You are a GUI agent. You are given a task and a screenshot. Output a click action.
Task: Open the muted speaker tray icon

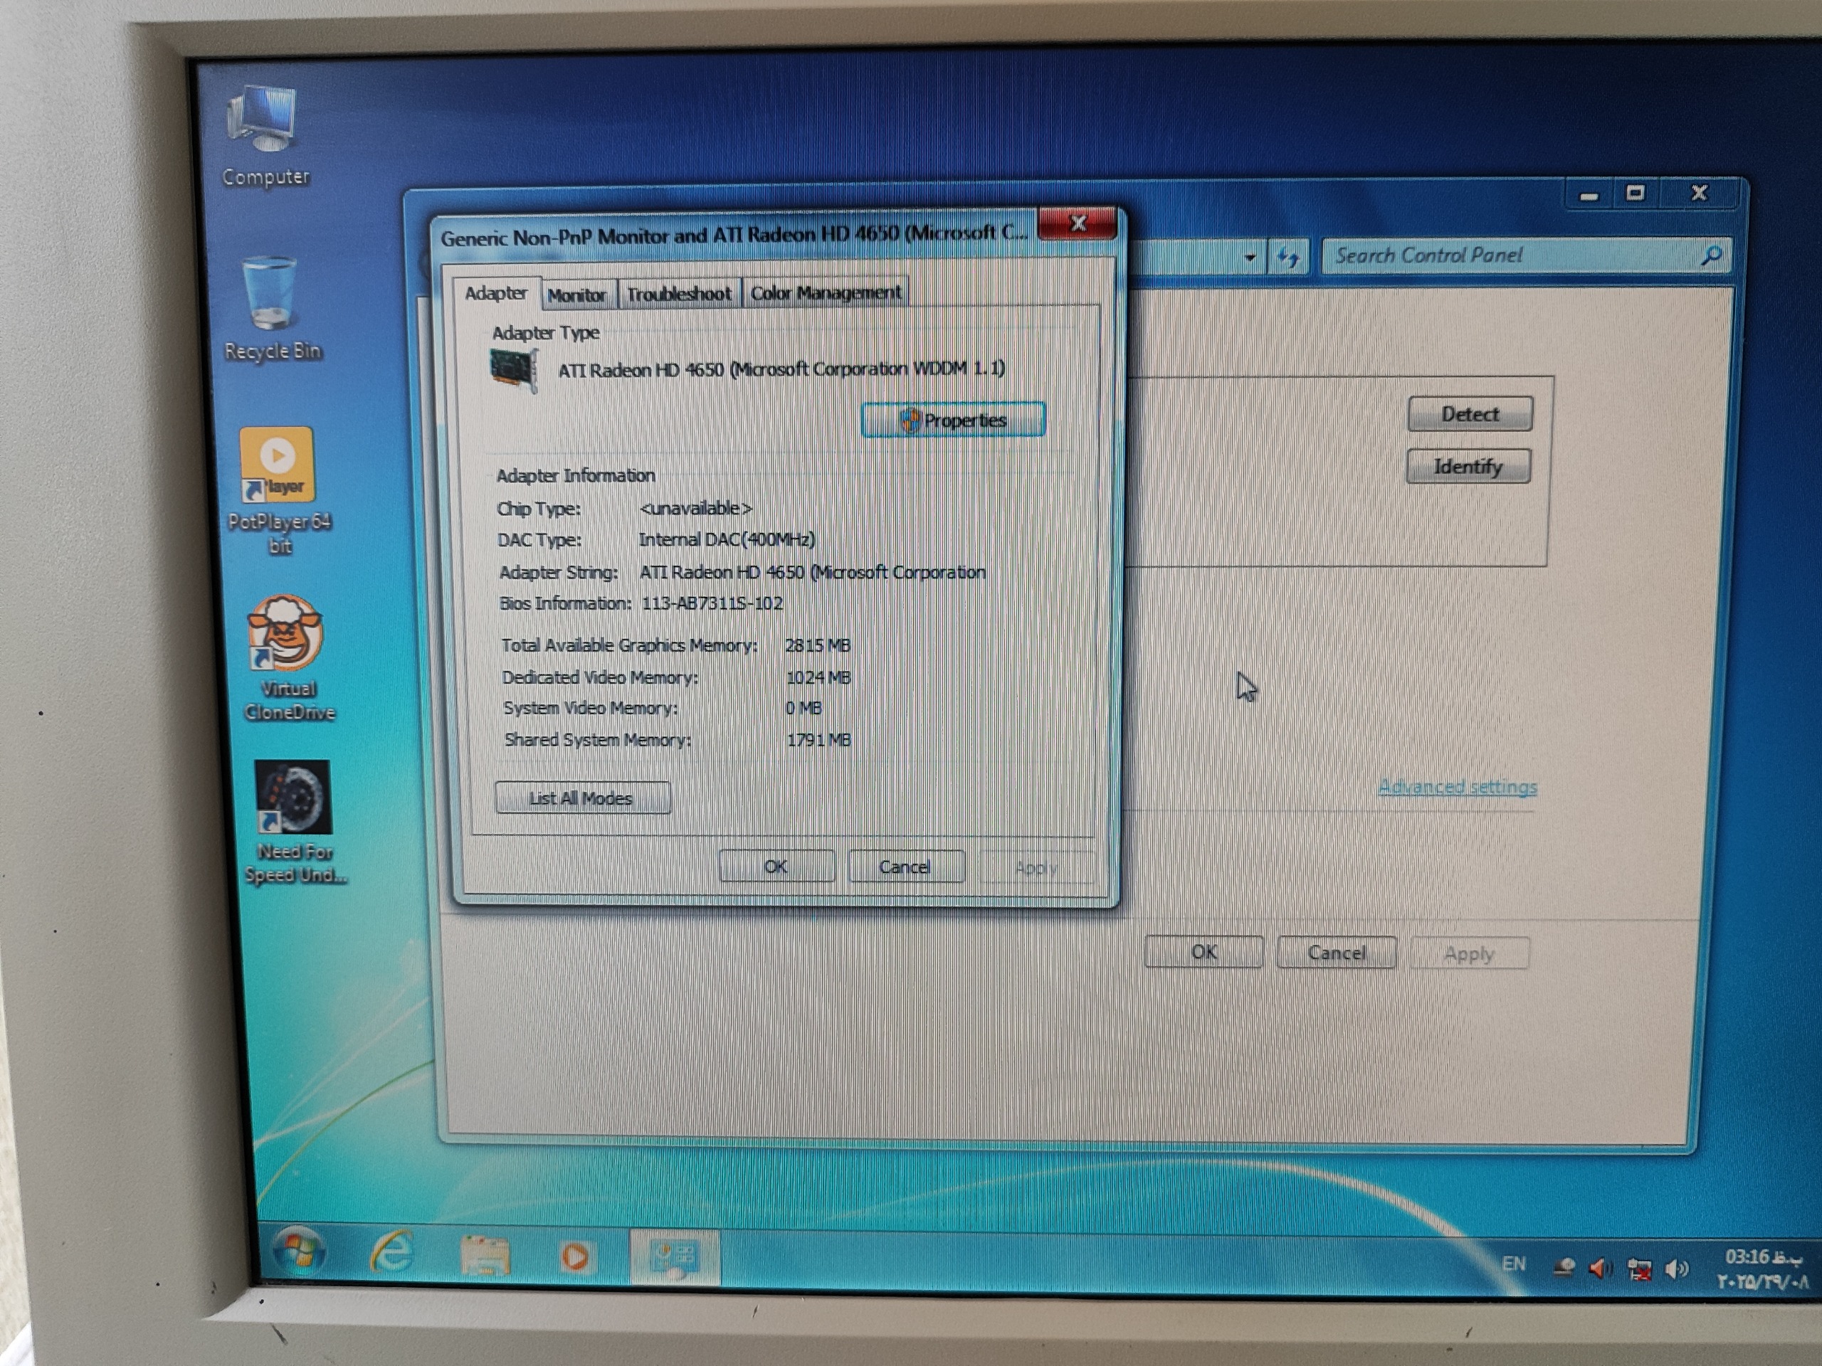point(1601,1269)
